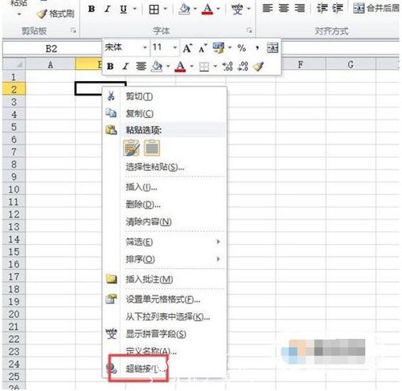402x391 pixels.
Task: Choose 复制(C) from context menu
Action: (165, 114)
